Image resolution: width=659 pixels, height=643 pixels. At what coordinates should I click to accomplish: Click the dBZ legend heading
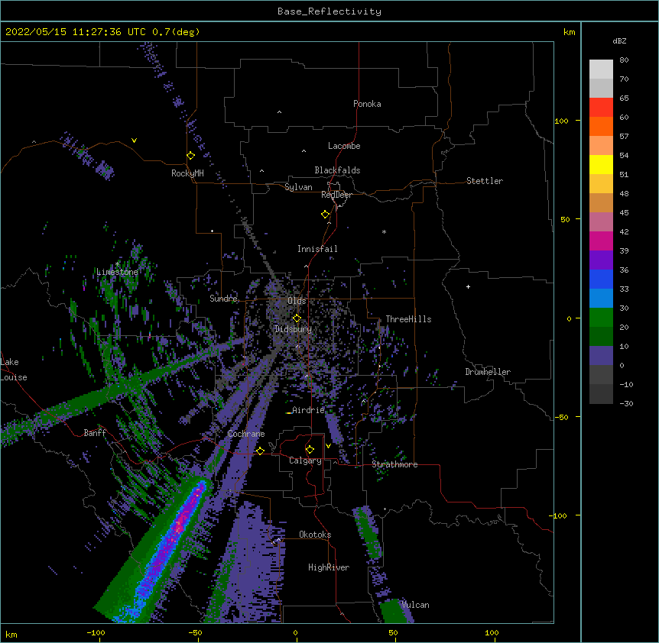[619, 40]
